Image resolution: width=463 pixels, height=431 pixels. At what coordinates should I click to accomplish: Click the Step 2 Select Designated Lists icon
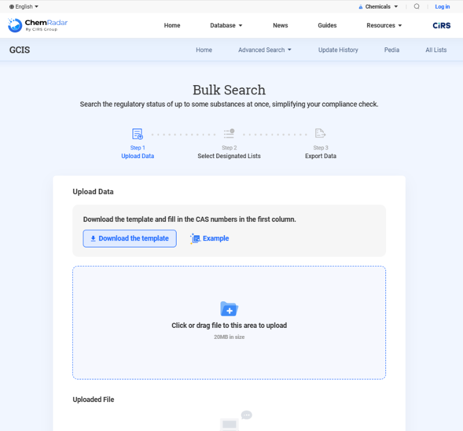pos(229,134)
